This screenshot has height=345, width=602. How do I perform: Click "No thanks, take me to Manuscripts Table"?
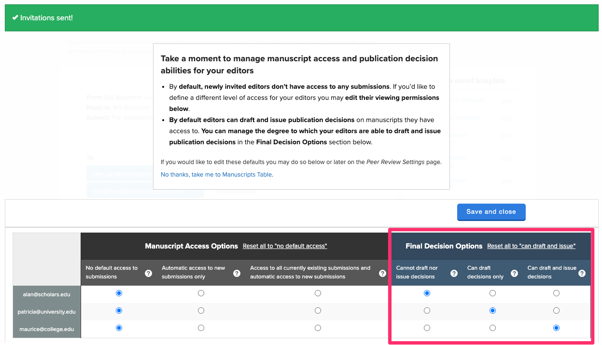[x=216, y=175]
